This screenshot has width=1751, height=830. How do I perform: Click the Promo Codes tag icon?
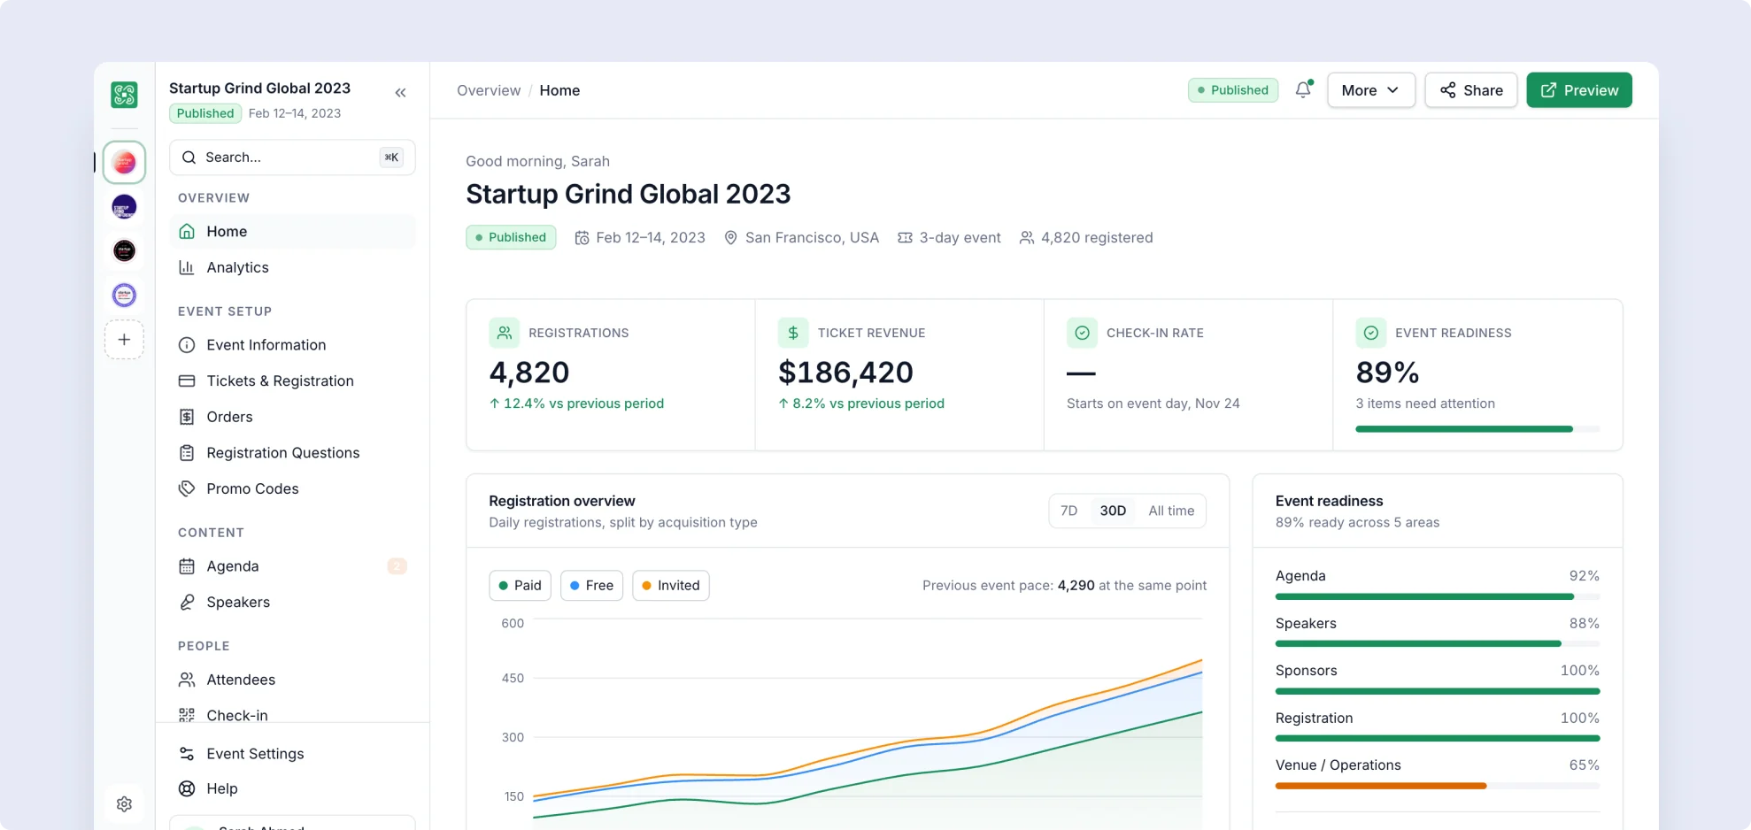click(187, 488)
